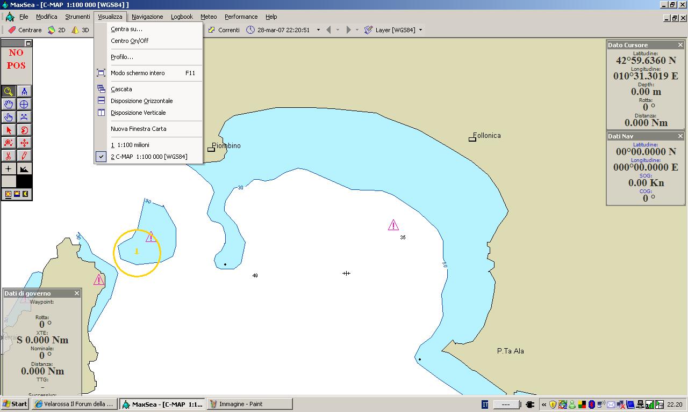Choose 'Centra su...' menu entry

pyautogui.click(x=148, y=29)
